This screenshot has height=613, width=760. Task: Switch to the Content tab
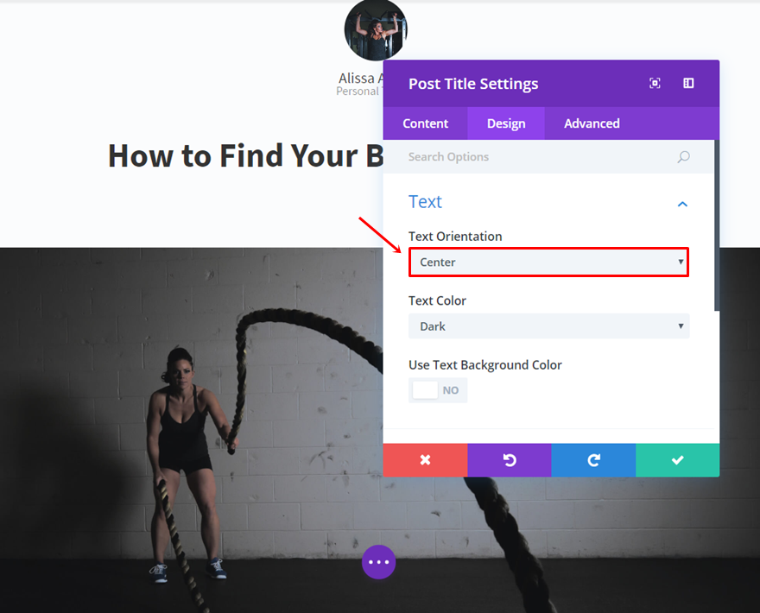425,123
